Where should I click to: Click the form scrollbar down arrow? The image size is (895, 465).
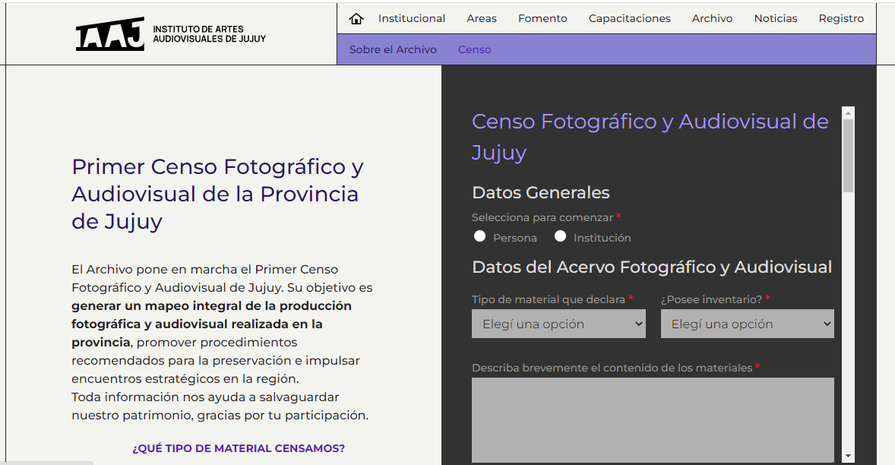point(849,456)
